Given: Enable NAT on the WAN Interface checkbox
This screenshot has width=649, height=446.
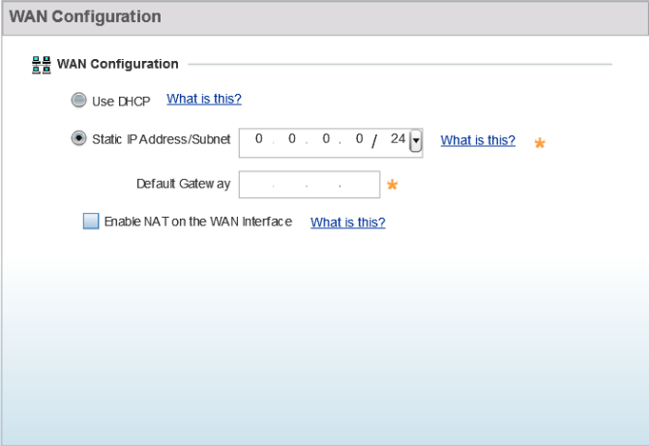Looking at the screenshot, I should click(91, 222).
